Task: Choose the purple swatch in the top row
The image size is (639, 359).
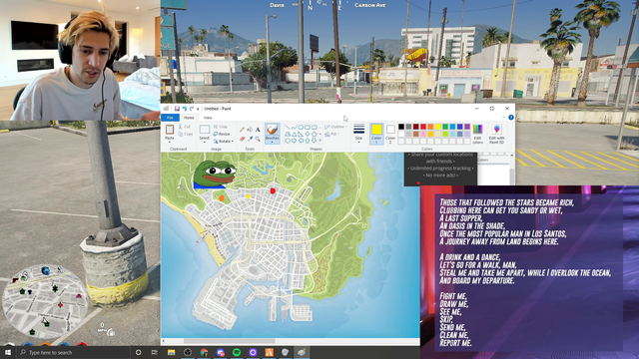Action: [467, 127]
